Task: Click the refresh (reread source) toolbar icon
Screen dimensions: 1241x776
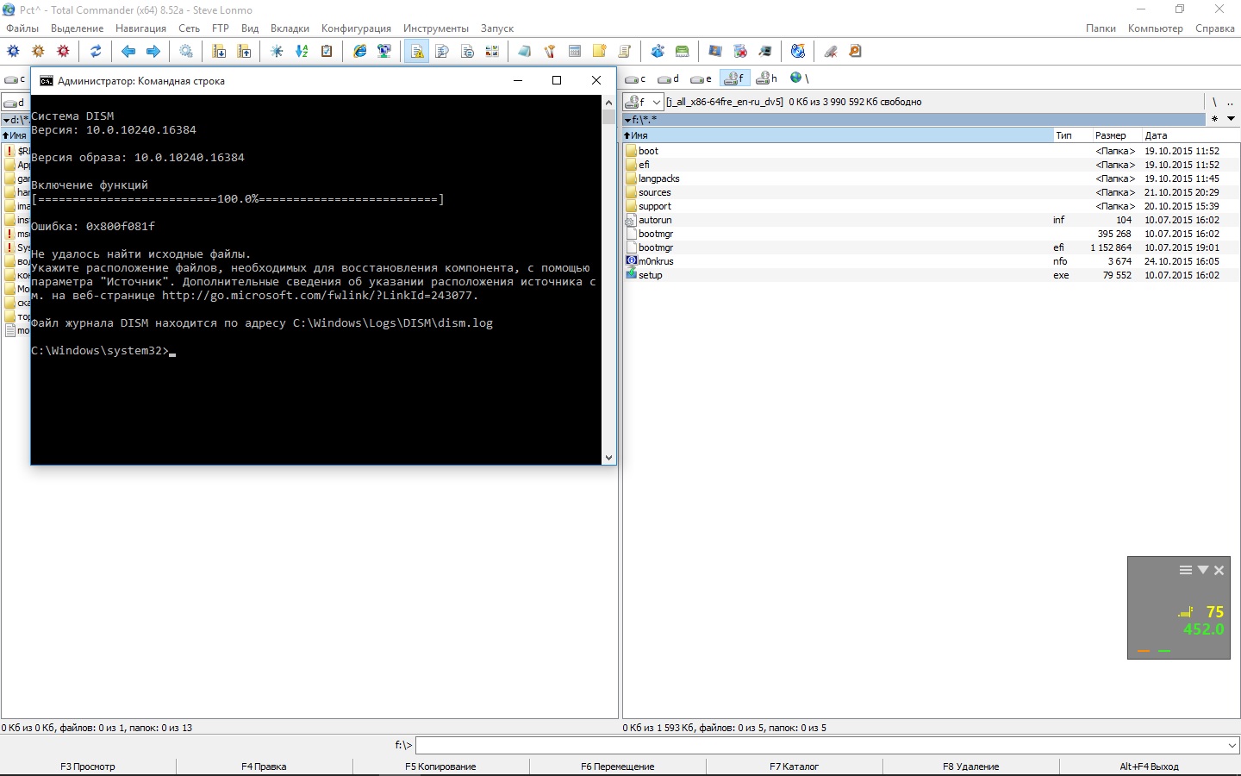Action: coord(96,52)
